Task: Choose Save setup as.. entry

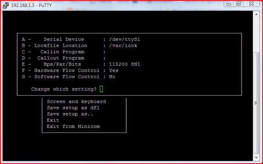Action: coord(70,114)
